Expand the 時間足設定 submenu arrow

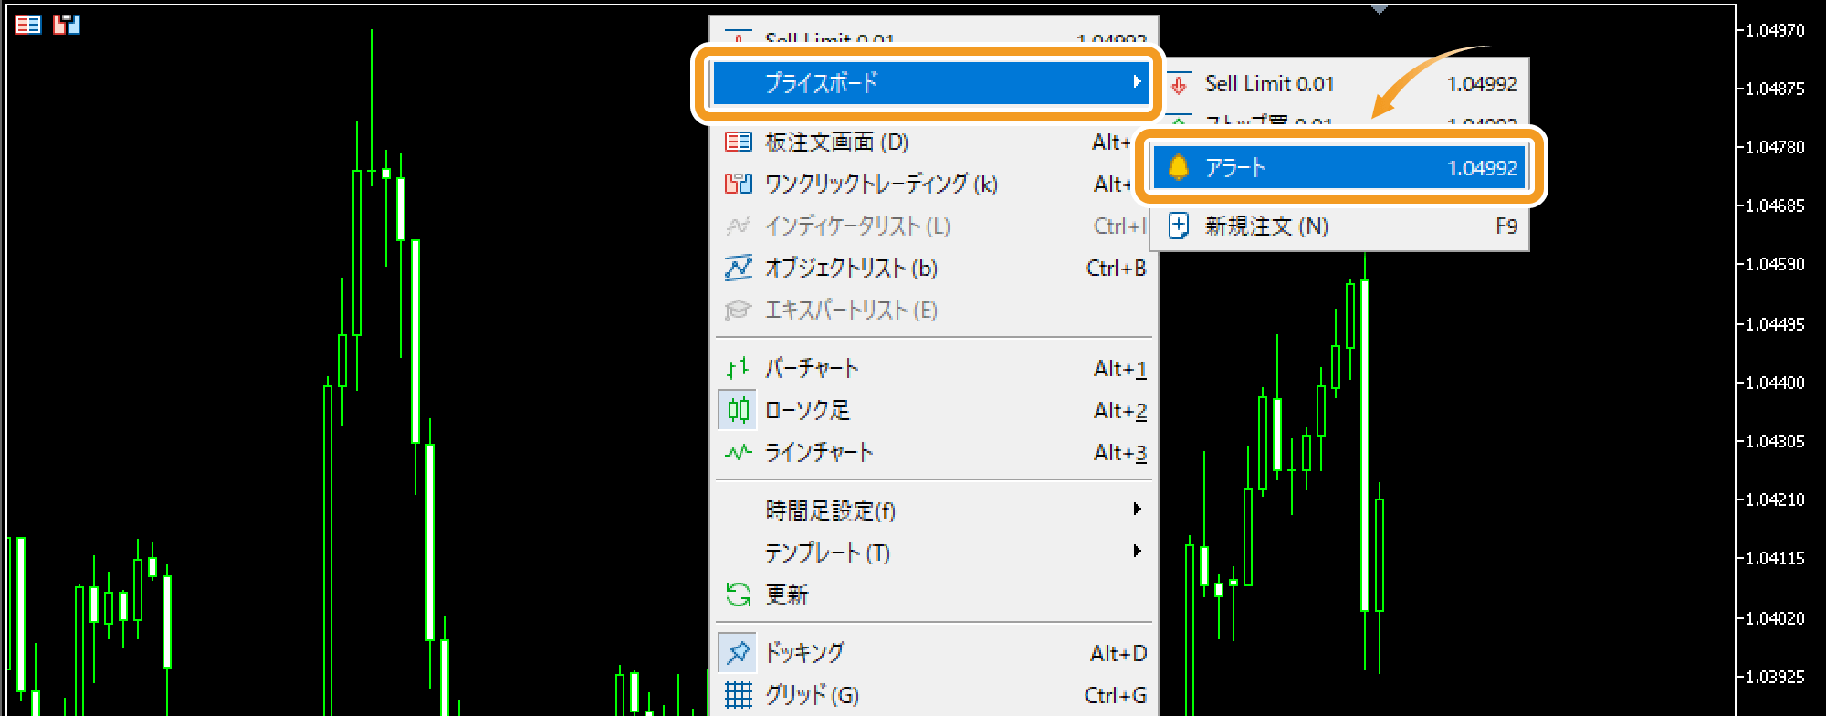pos(1137,509)
